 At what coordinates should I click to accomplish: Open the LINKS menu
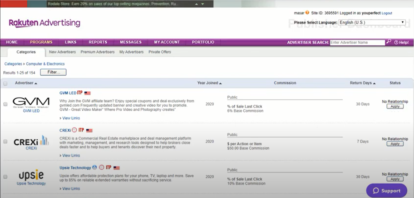click(x=70, y=42)
